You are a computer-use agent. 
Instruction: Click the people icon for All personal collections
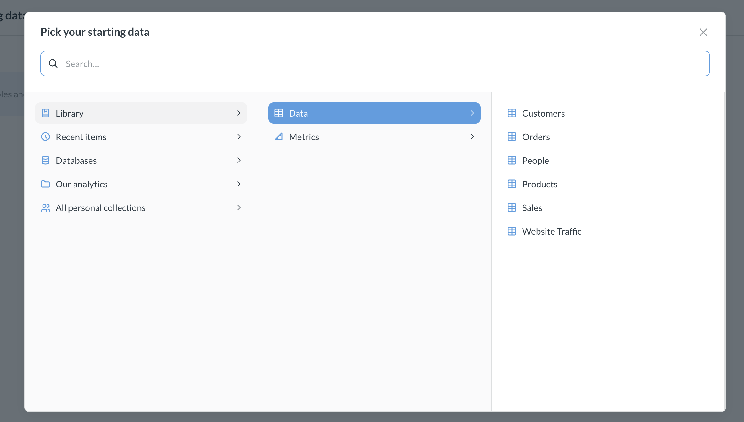45,207
